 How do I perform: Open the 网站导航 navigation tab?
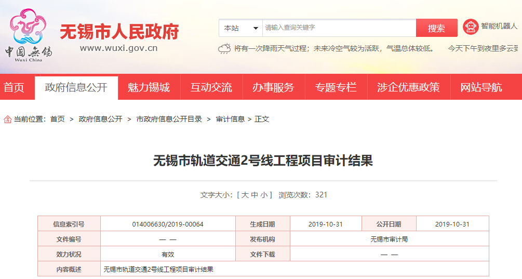pos(481,87)
